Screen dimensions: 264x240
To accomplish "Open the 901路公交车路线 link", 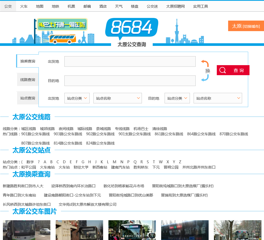I will (x=36, y=134).
